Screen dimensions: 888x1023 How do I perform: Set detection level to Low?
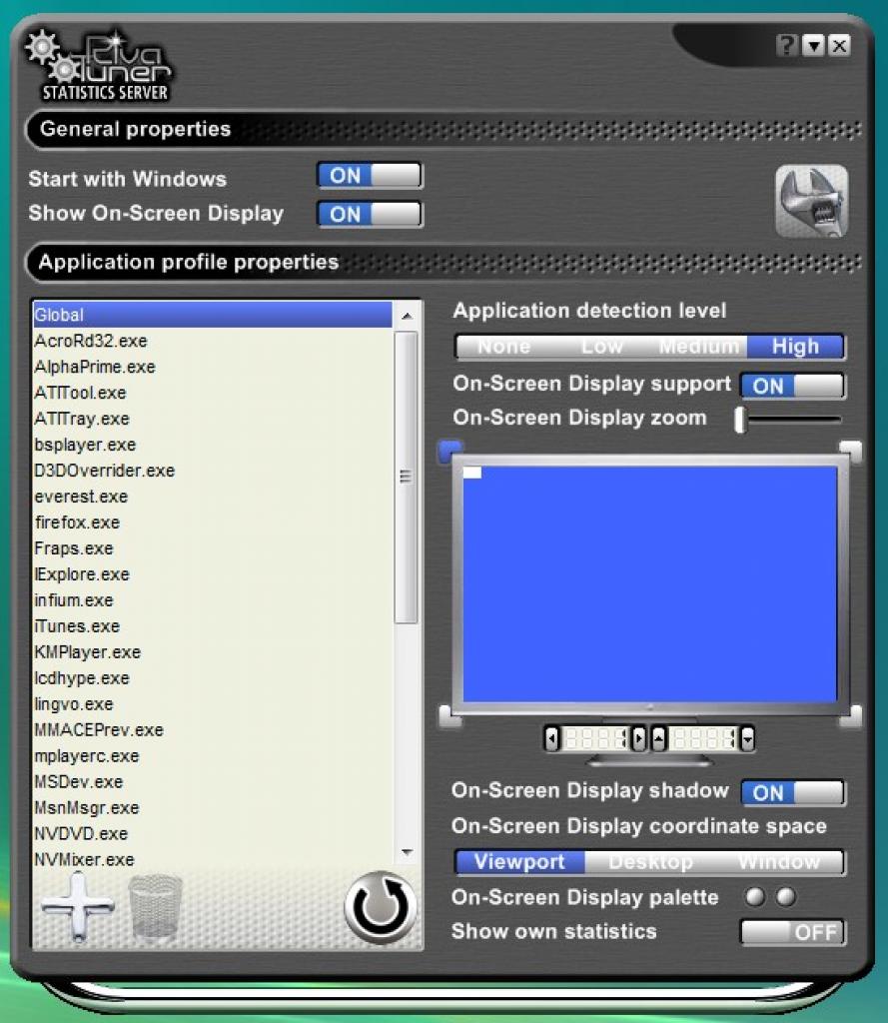pyautogui.click(x=601, y=347)
